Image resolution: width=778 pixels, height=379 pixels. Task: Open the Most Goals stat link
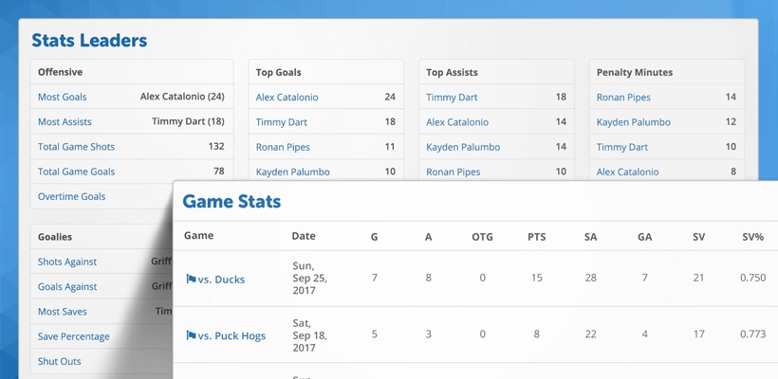tap(62, 97)
